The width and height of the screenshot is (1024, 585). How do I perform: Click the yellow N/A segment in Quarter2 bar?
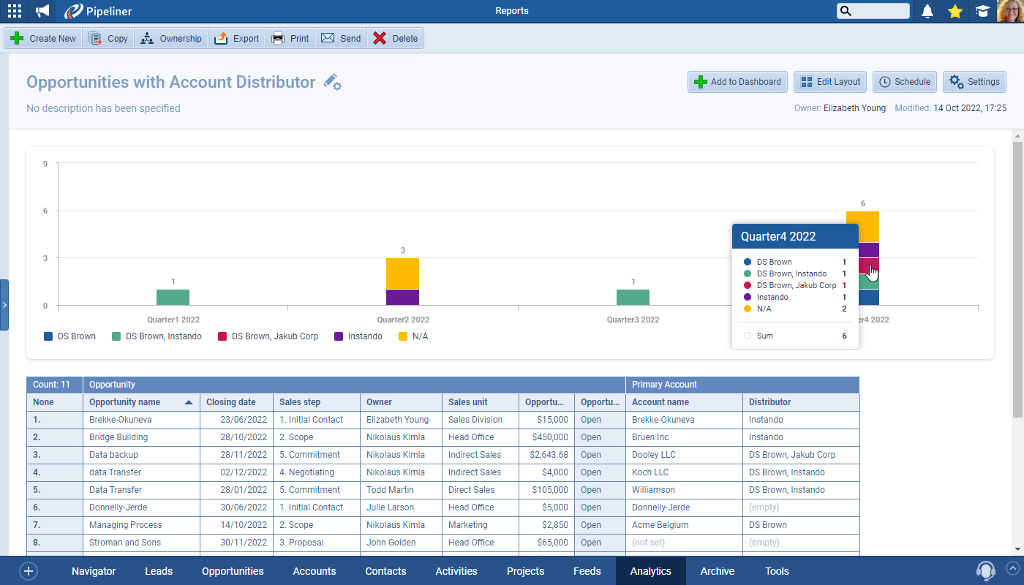click(x=402, y=273)
